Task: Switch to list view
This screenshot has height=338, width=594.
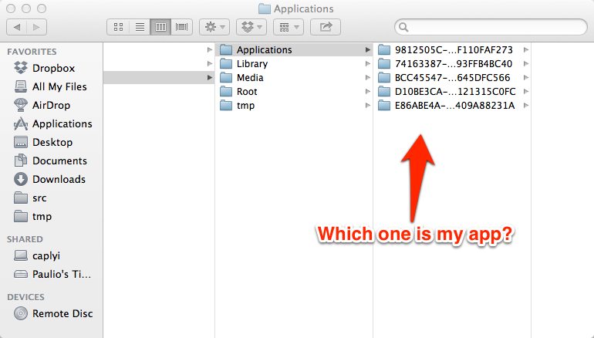Action: pyautogui.click(x=140, y=27)
